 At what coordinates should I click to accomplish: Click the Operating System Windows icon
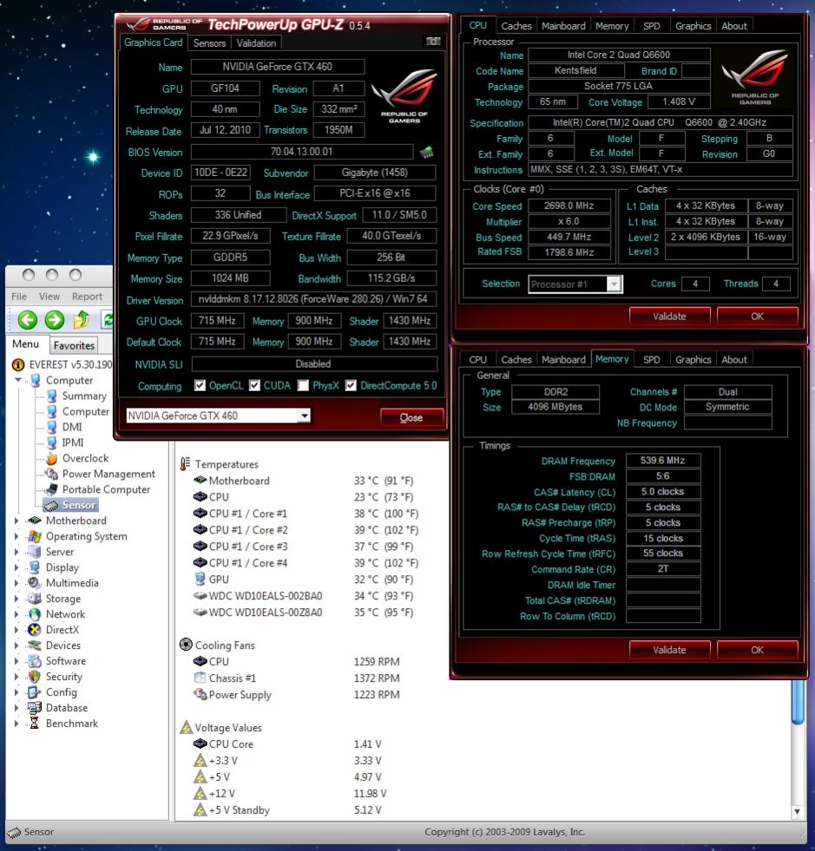35,536
